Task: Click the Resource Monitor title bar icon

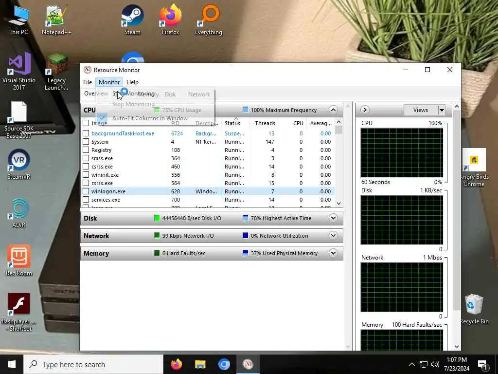Action: coord(88,70)
